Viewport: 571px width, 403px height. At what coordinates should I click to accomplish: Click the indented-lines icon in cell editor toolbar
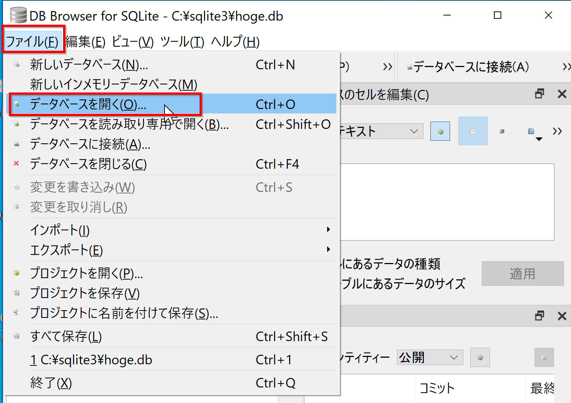(502, 131)
